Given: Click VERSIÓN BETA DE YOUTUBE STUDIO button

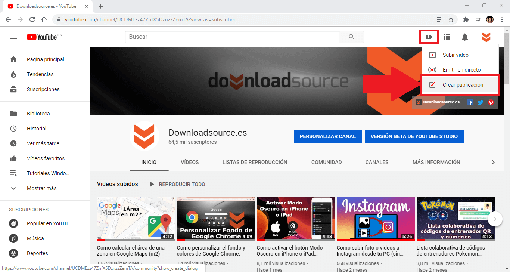Looking at the screenshot, I should coord(414,136).
